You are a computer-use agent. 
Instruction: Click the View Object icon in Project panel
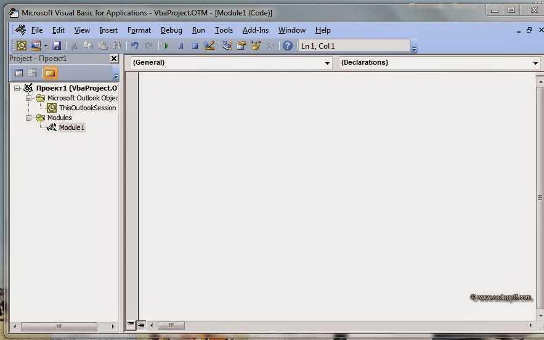coord(33,73)
